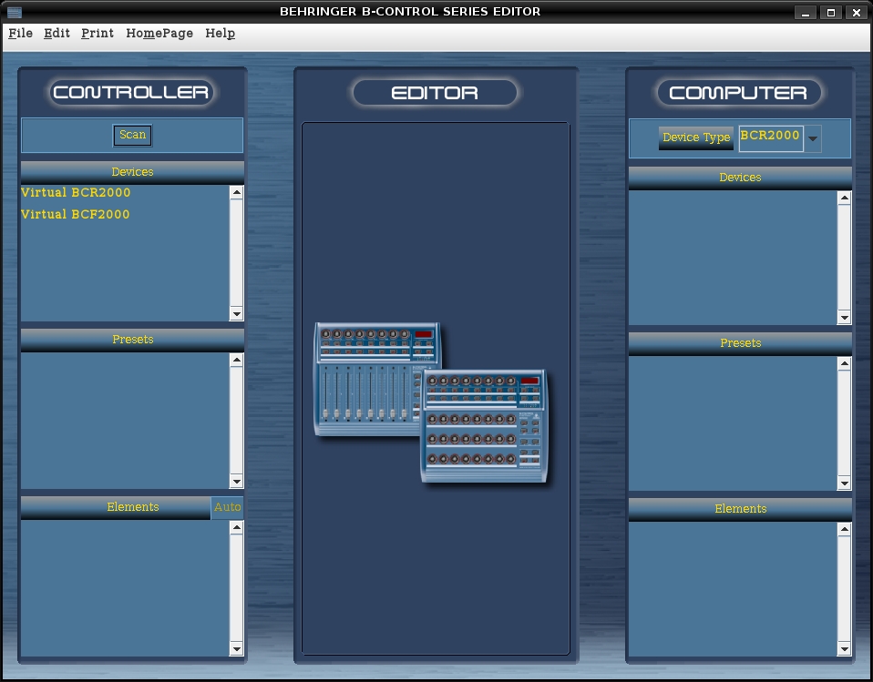The width and height of the screenshot is (873, 682).
Task: Click the down arrow of the Devices scrollbar
Action: pos(235,314)
